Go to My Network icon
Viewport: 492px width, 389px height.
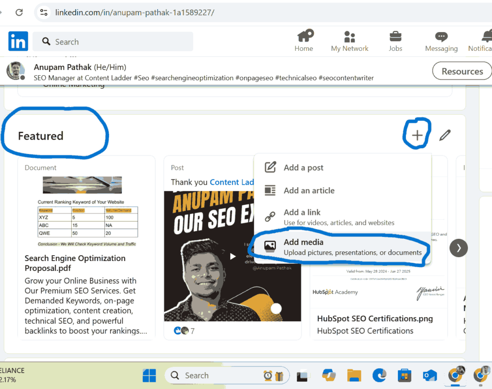tap(349, 37)
